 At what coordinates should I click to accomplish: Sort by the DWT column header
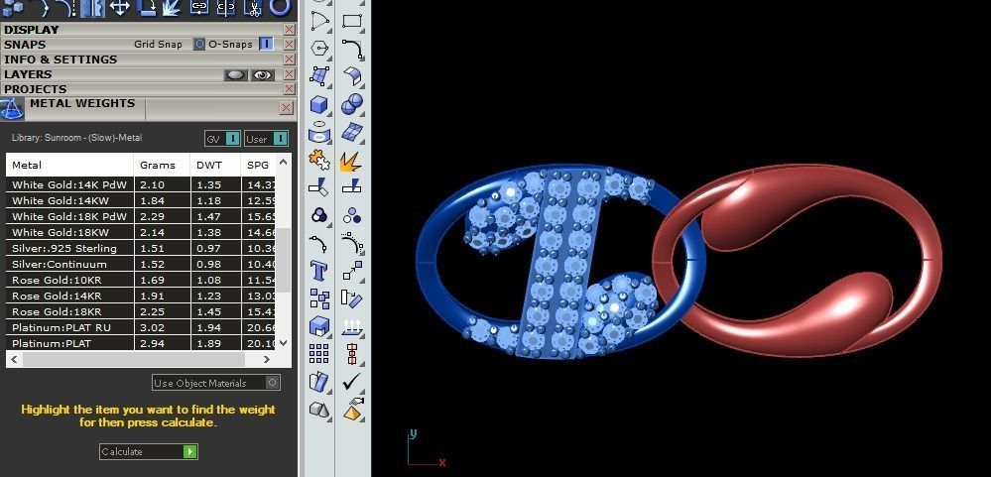click(x=215, y=165)
